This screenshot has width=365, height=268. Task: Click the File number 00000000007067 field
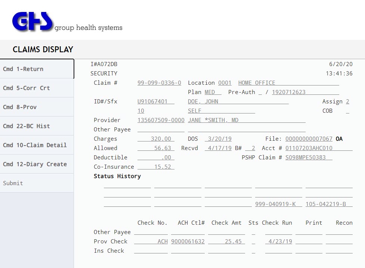point(309,139)
